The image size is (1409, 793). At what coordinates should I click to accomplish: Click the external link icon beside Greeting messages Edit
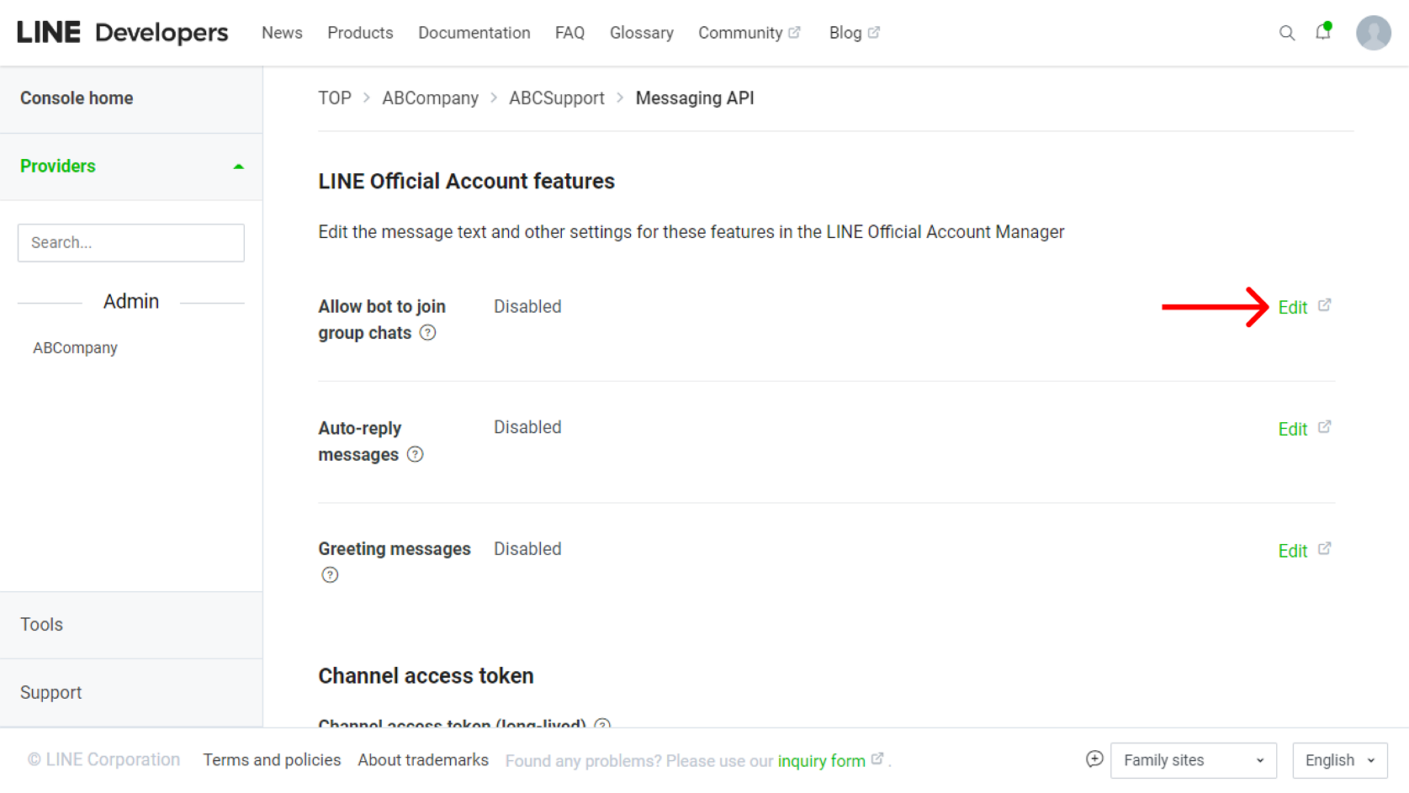tap(1324, 548)
